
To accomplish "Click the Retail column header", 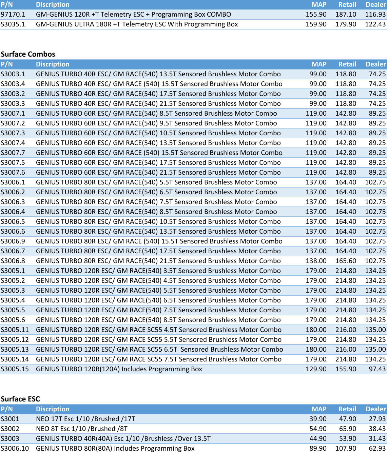I will (347, 4).
